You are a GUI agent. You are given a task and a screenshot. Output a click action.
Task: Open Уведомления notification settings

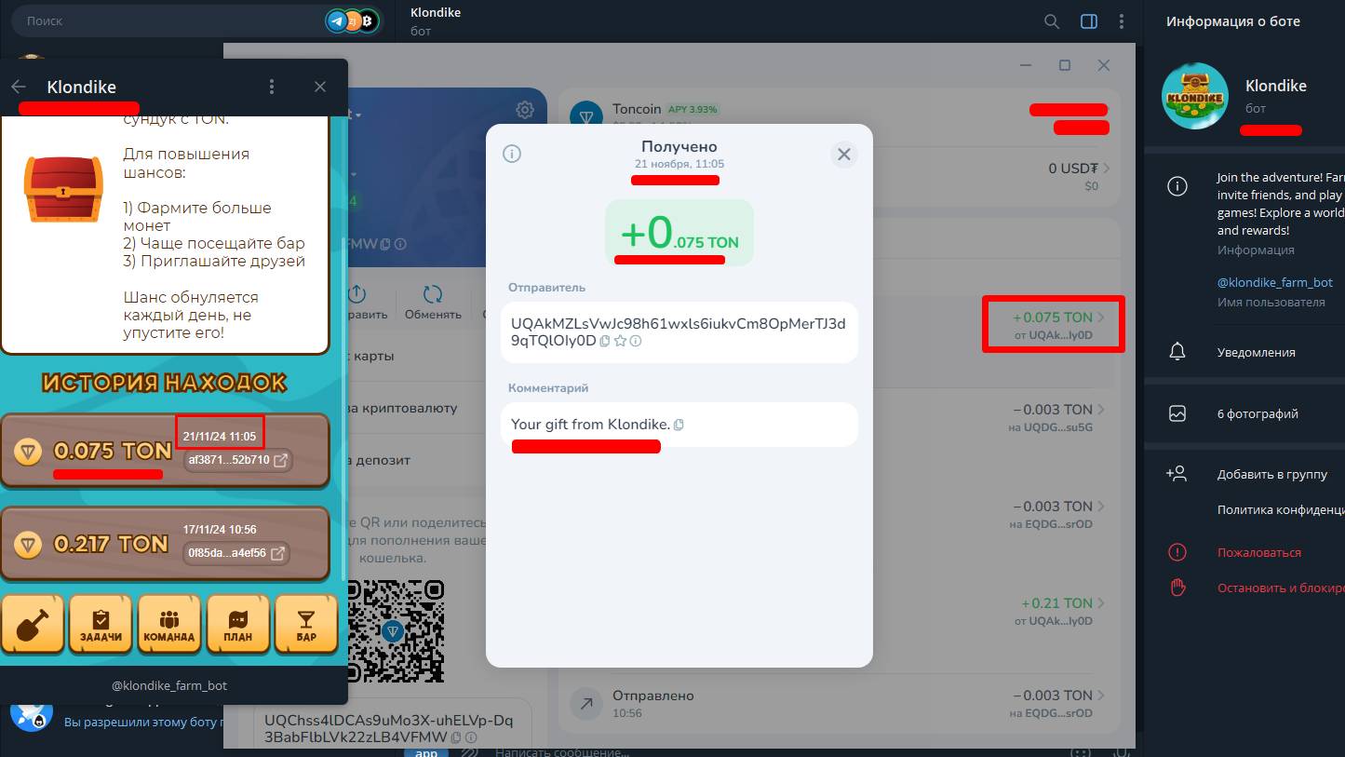coord(1244,353)
